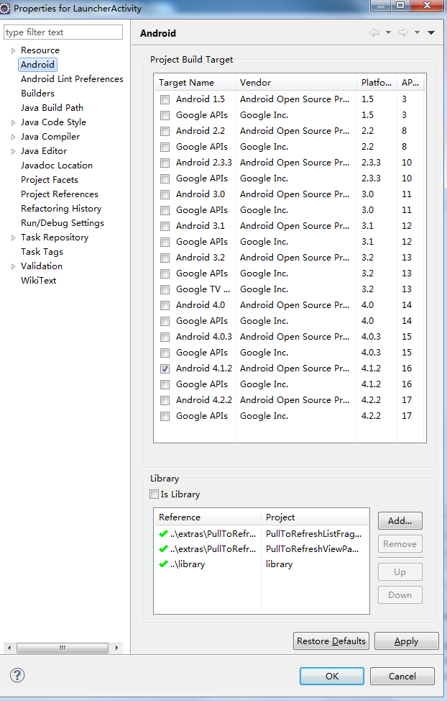Open the back history dropdown arrow

pos(388,32)
